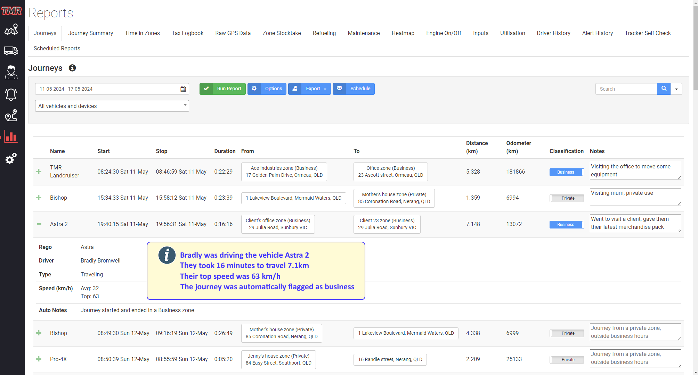Open the Maintenance report tab

coord(364,33)
